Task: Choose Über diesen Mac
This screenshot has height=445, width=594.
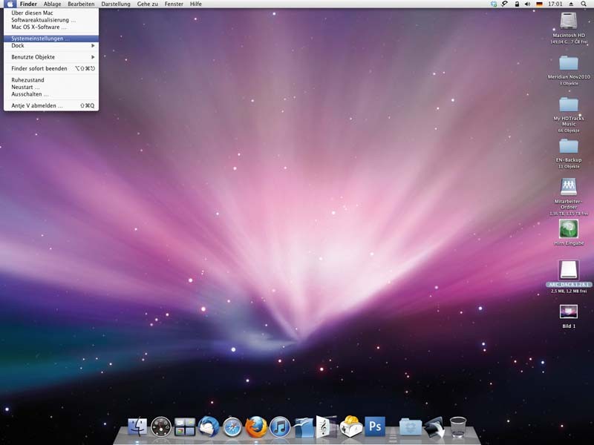Action: [x=51, y=13]
